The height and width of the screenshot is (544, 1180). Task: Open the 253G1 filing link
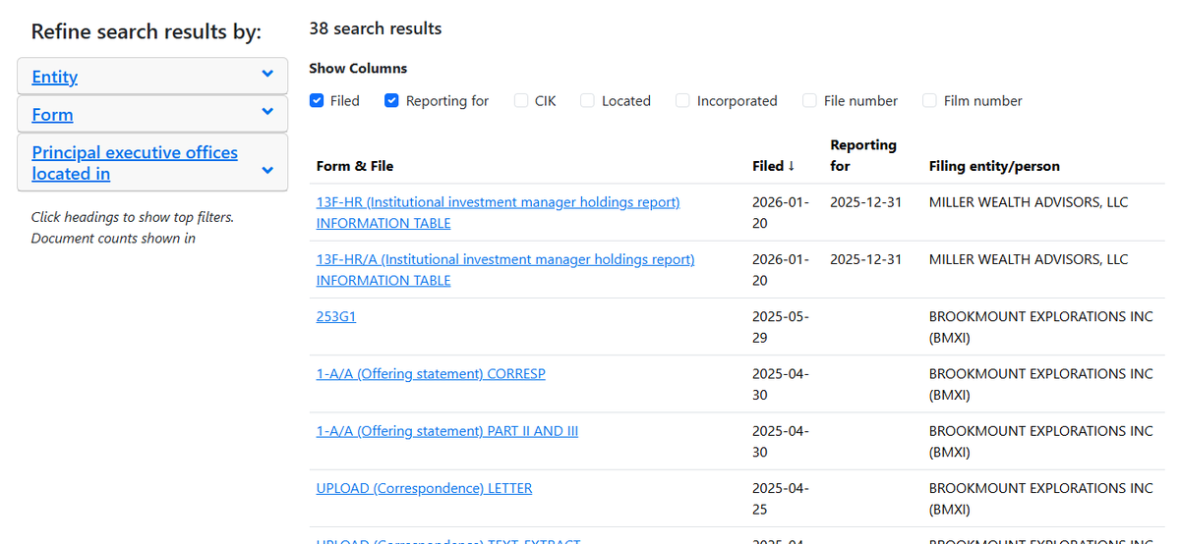coord(336,316)
